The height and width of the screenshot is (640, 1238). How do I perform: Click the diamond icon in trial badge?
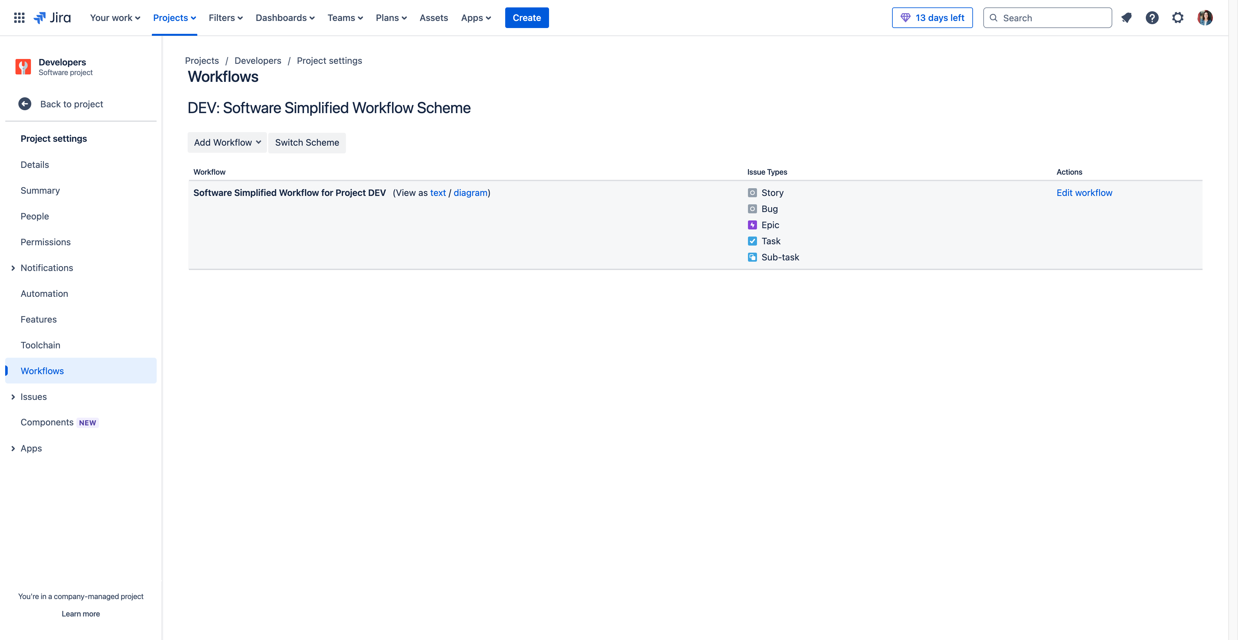pyautogui.click(x=905, y=18)
